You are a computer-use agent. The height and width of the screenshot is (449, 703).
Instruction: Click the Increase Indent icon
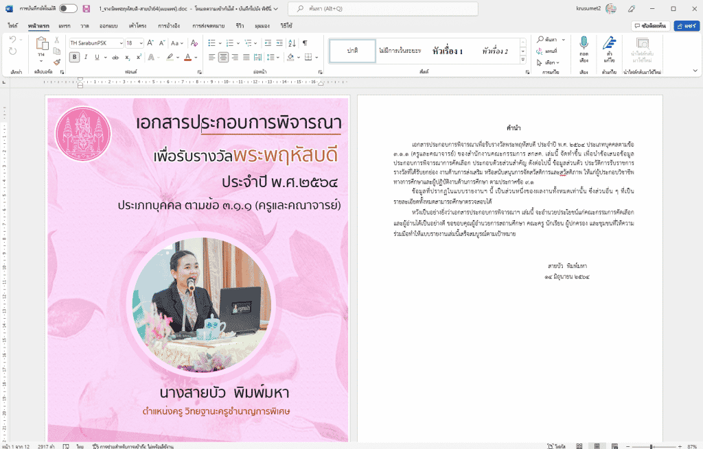coord(279,43)
